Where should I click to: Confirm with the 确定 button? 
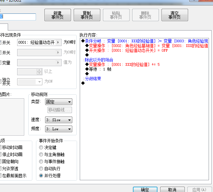(145, 189)
